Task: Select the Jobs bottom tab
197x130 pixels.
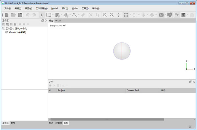Action: coord(66,123)
